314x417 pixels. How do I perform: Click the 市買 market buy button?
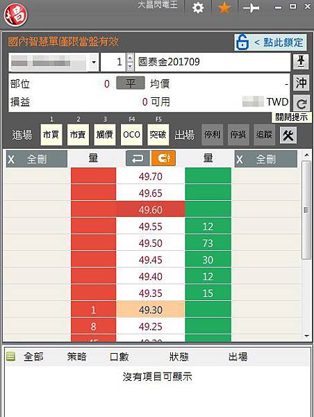point(51,135)
